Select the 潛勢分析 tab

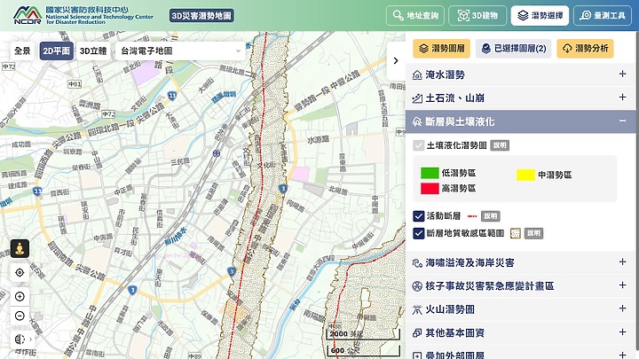tap(585, 49)
